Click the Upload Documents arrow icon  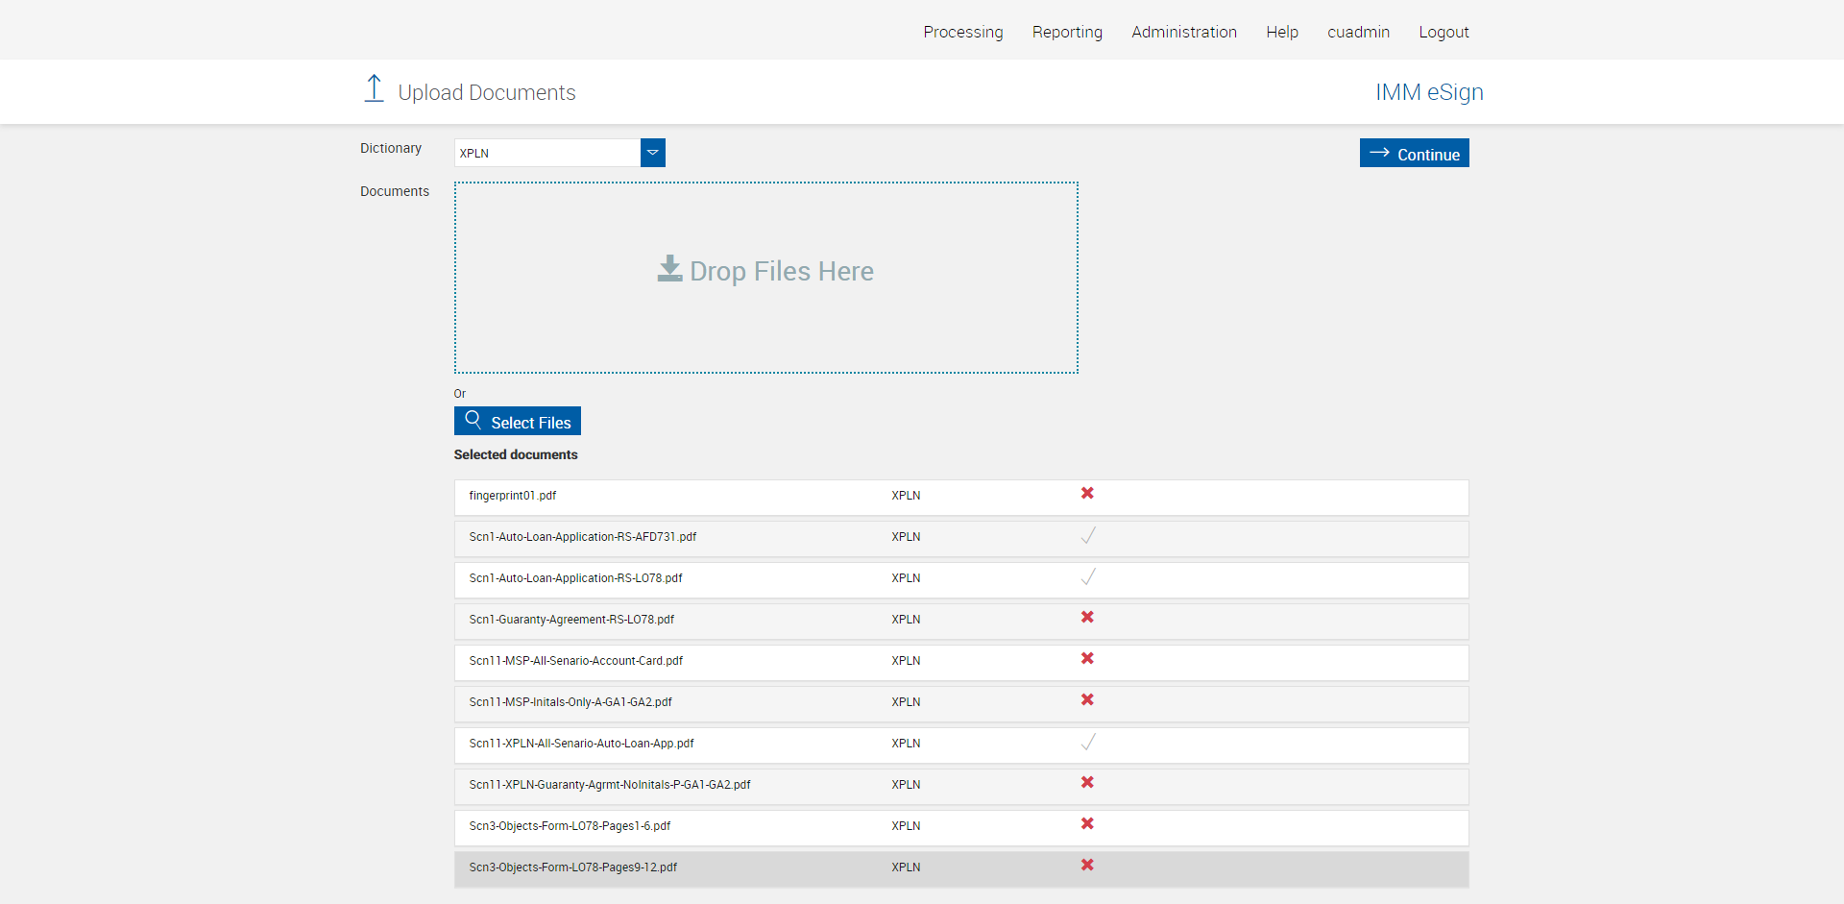[x=375, y=89]
